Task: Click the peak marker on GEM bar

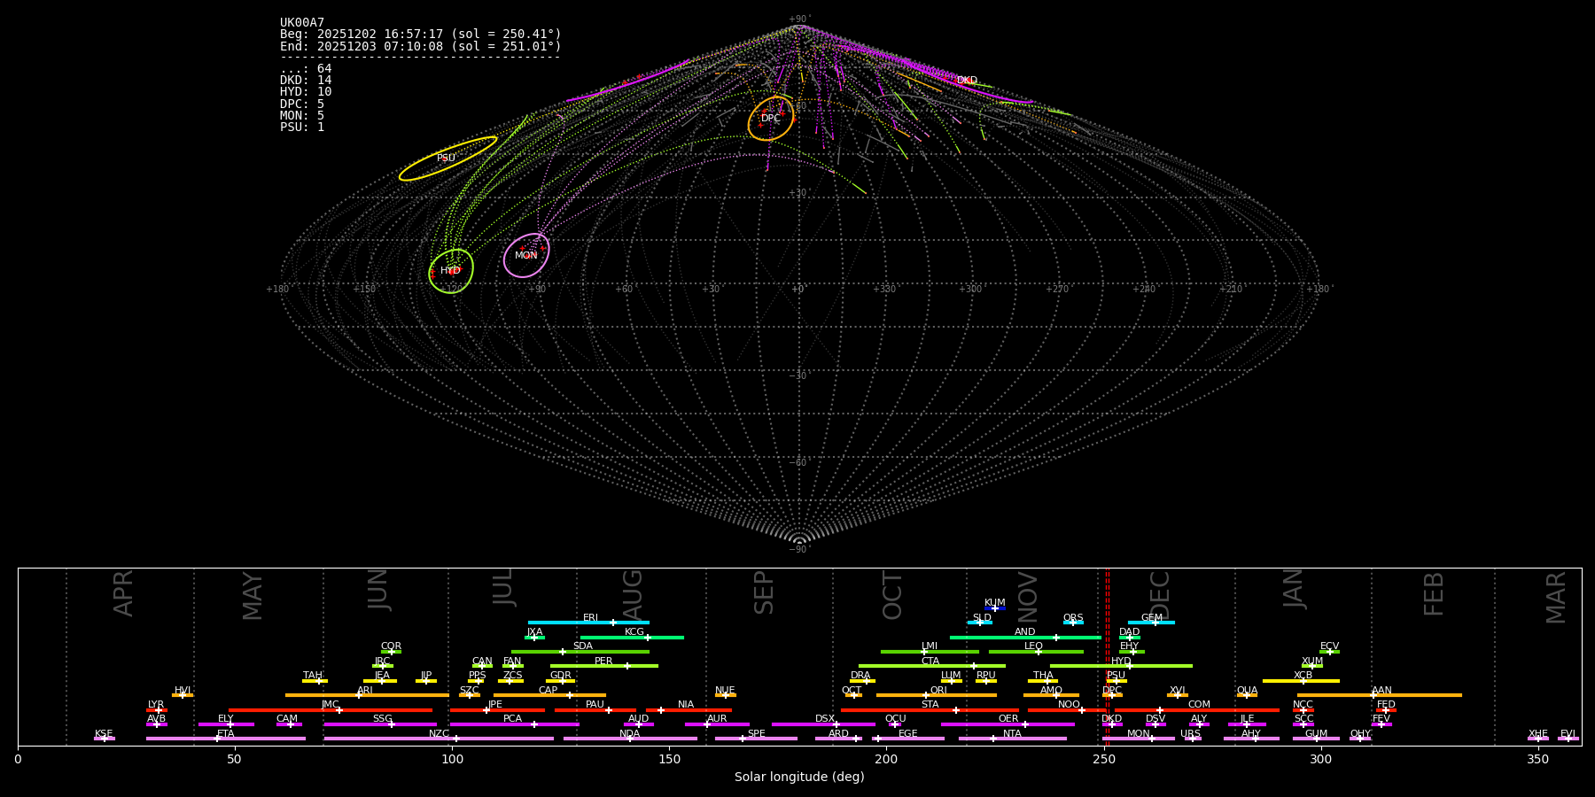Action: (x=1155, y=623)
